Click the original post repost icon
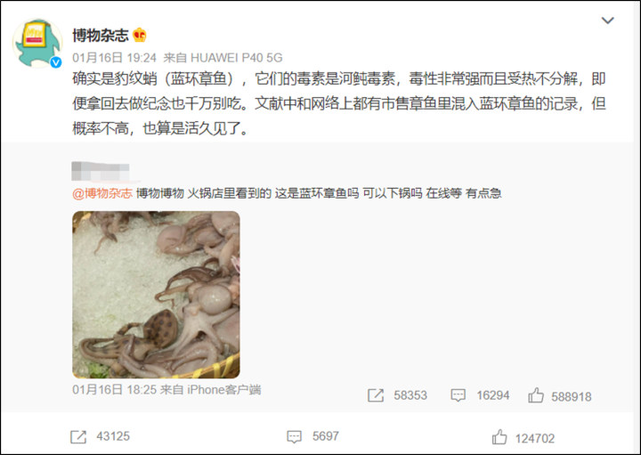 click(376, 395)
